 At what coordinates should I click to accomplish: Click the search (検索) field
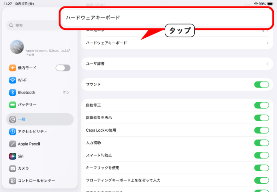[40, 25]
